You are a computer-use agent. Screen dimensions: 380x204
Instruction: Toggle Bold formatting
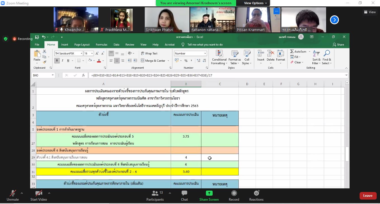point(57,61)
